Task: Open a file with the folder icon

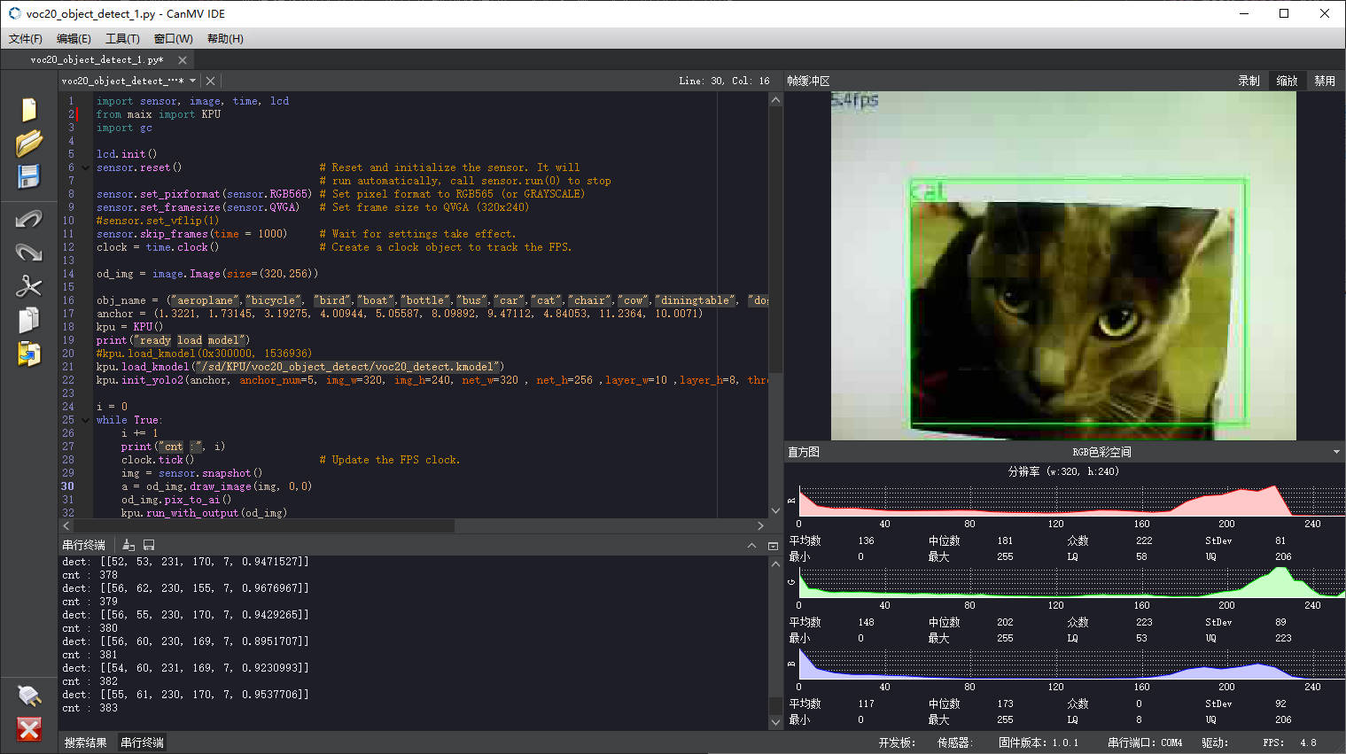Action: coord(29,143)
